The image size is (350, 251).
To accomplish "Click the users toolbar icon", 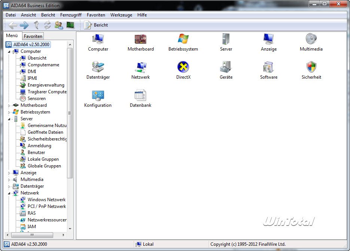I will coord(59,25).
